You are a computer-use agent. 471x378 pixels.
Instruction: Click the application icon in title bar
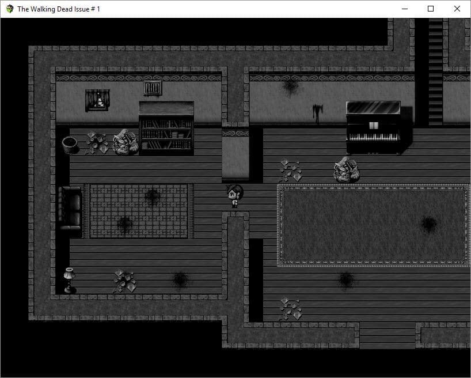coord(10,9)
